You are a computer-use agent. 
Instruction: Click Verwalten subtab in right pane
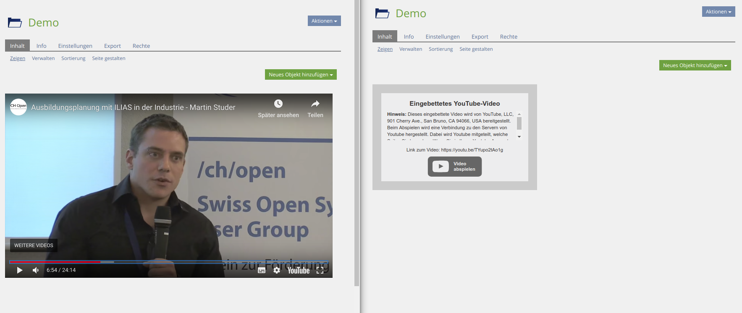click(x=411, y=49)
